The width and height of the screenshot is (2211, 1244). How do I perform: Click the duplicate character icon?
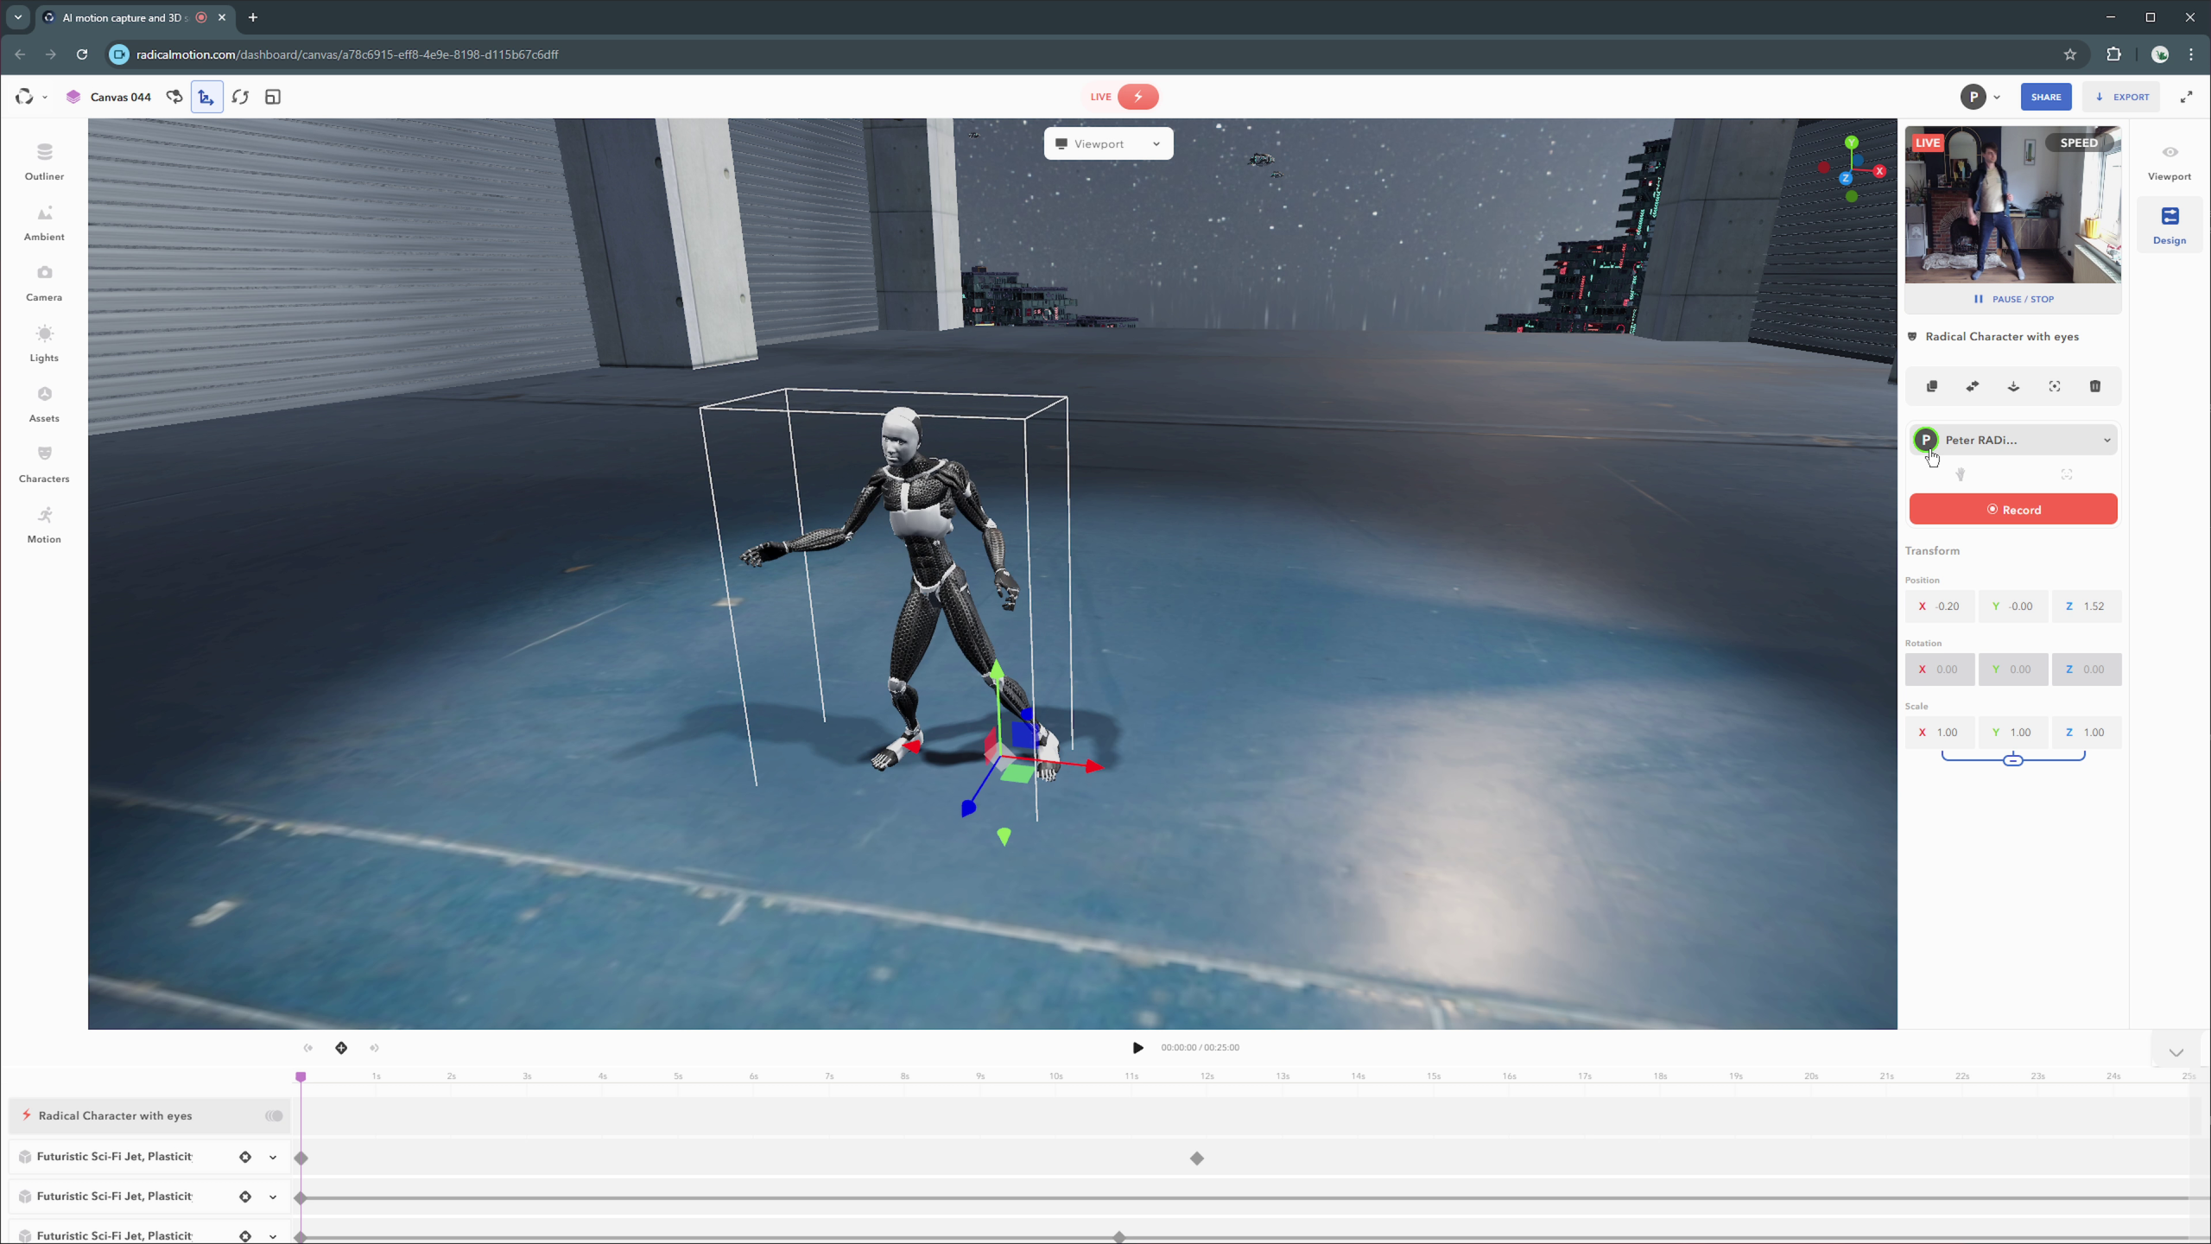pos(1932,386)
